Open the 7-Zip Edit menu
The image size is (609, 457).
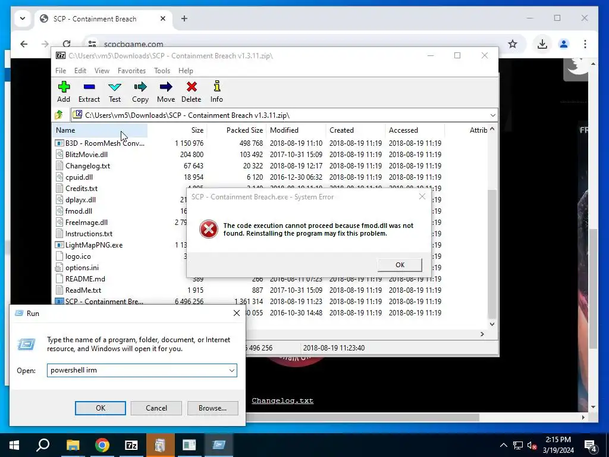(80, 71)
